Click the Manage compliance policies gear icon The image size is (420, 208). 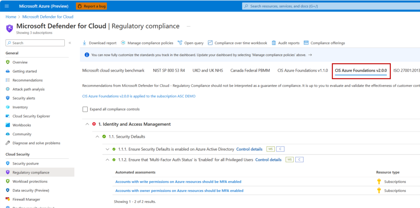pyautogui.click(x=123, y=43)
